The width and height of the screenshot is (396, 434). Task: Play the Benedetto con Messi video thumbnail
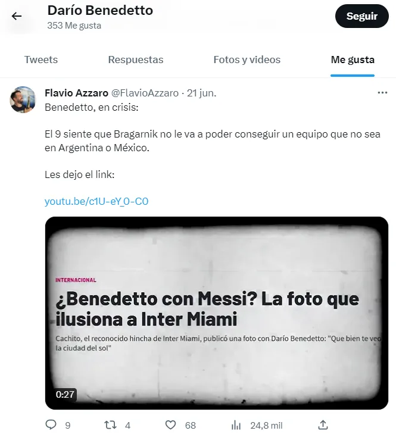click(217, 313)
